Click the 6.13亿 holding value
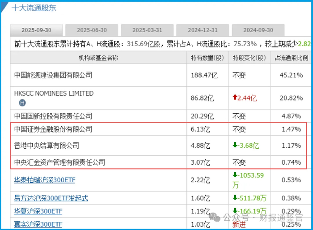The height and width of the screenshot is (230, 313). point(200,129)
